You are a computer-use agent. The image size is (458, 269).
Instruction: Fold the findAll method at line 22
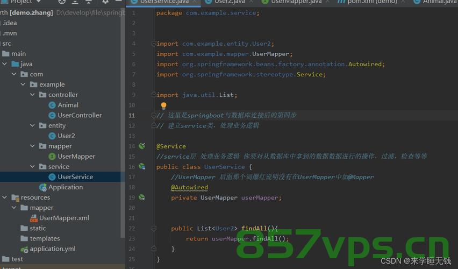tap(154, 228)
